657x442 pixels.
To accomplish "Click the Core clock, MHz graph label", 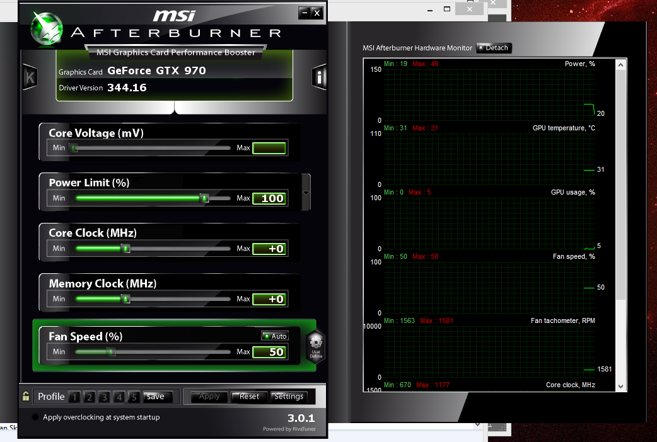I will (x=570, y=385).
